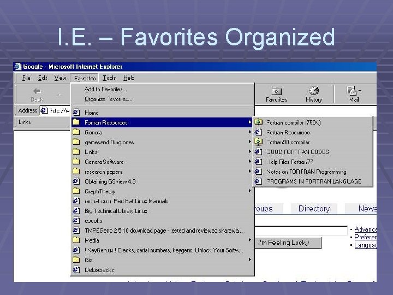This screenshot has height=295, width=393.
Task: Click the GOOD FORTRAN CODES page icon
Action: [258, 152]
